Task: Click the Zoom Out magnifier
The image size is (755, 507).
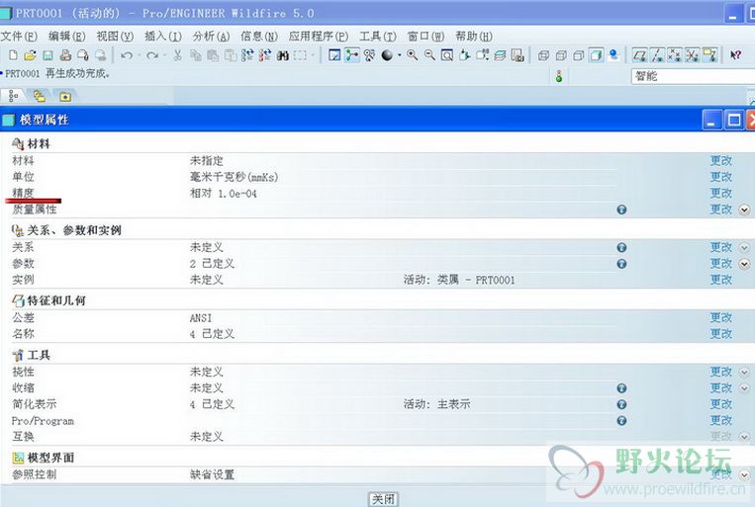Action: (429, 55)
